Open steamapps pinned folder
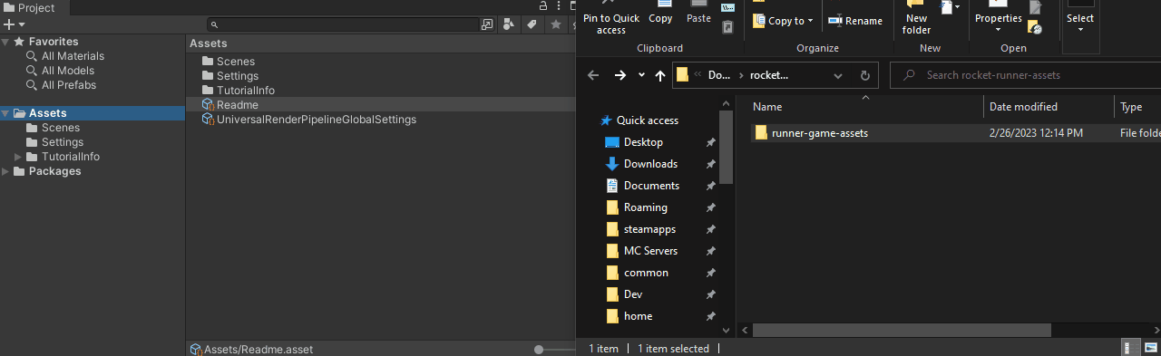 649,229
